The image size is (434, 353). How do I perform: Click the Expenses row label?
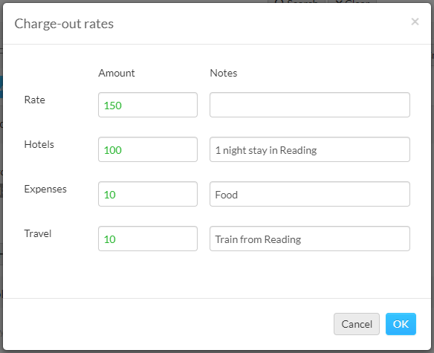point(45,189)
